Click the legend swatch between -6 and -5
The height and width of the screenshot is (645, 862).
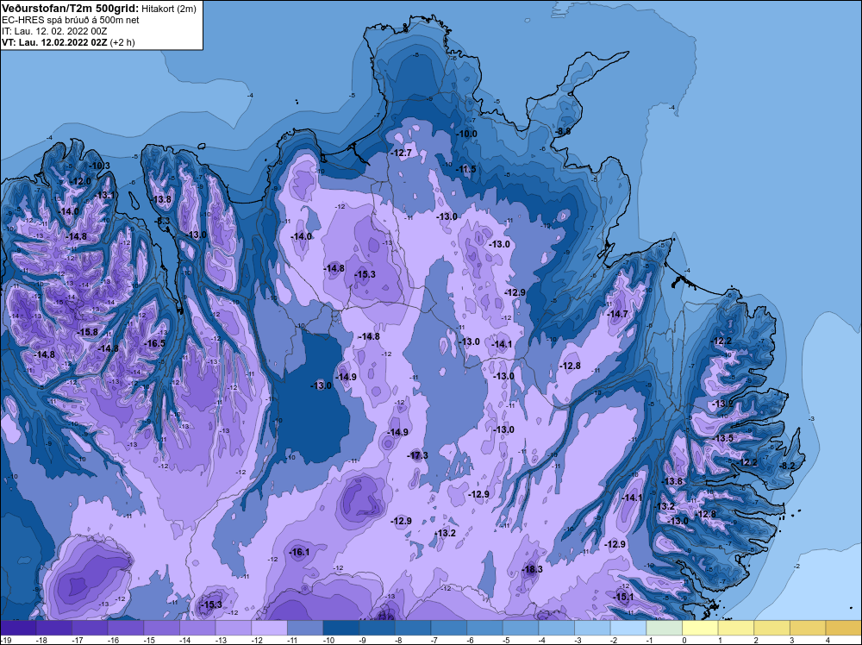(484, 628)
